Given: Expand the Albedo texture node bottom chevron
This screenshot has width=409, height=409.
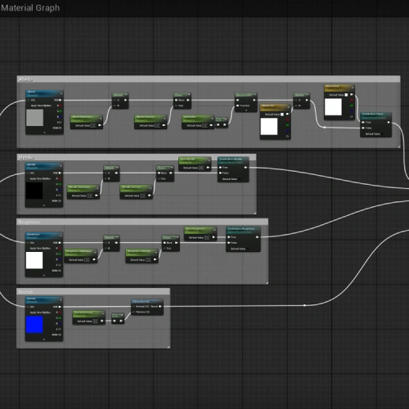Looking at the screenshot, I should pyautogui.click(x=44, y=133).
